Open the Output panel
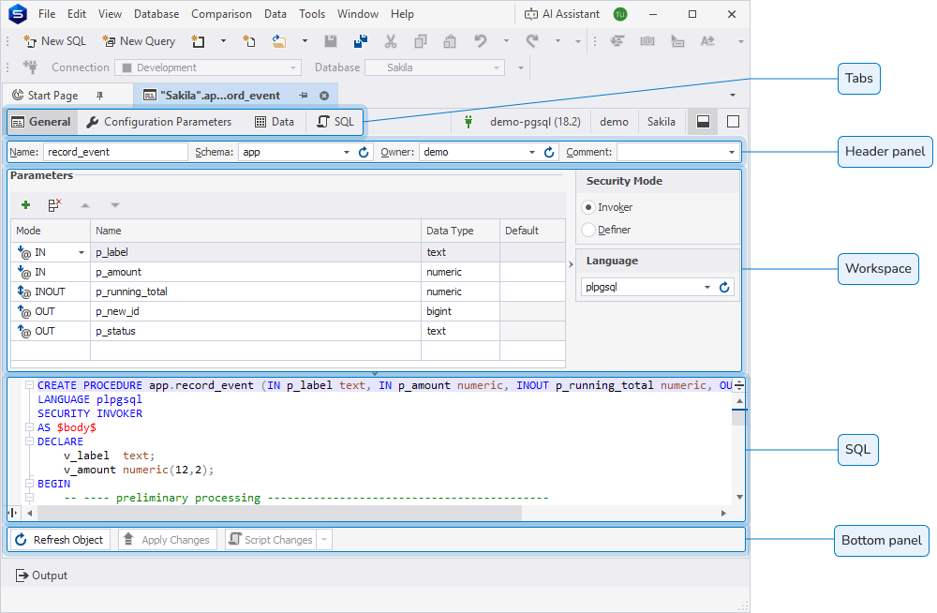The height and width of the screenshot is (613, 937). [42, 576]
